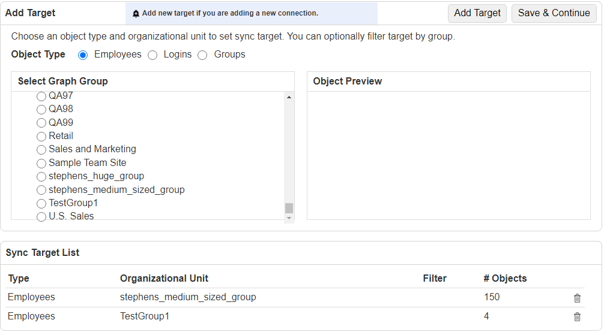Click the group list scrollbar thumb

click(289, 208)
